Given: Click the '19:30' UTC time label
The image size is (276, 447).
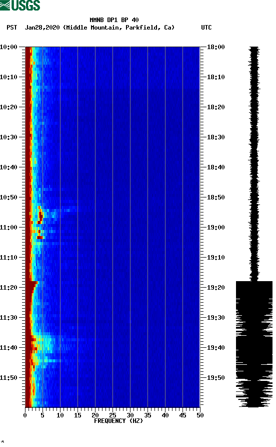Looking at the screenshot, I should 216,318.
